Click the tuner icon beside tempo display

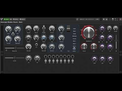[77, 19]
